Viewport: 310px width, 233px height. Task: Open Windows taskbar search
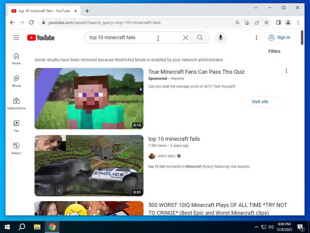(22, 227)
